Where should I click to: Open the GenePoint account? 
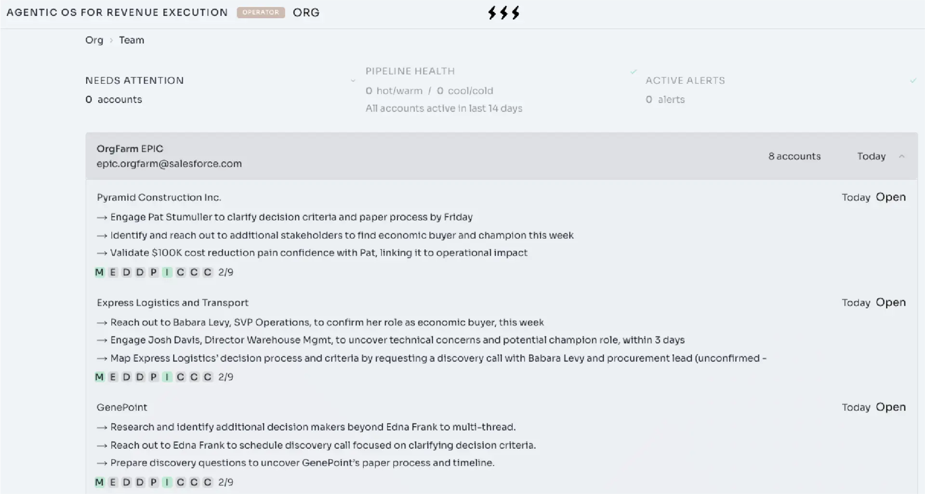click(890, 407)
